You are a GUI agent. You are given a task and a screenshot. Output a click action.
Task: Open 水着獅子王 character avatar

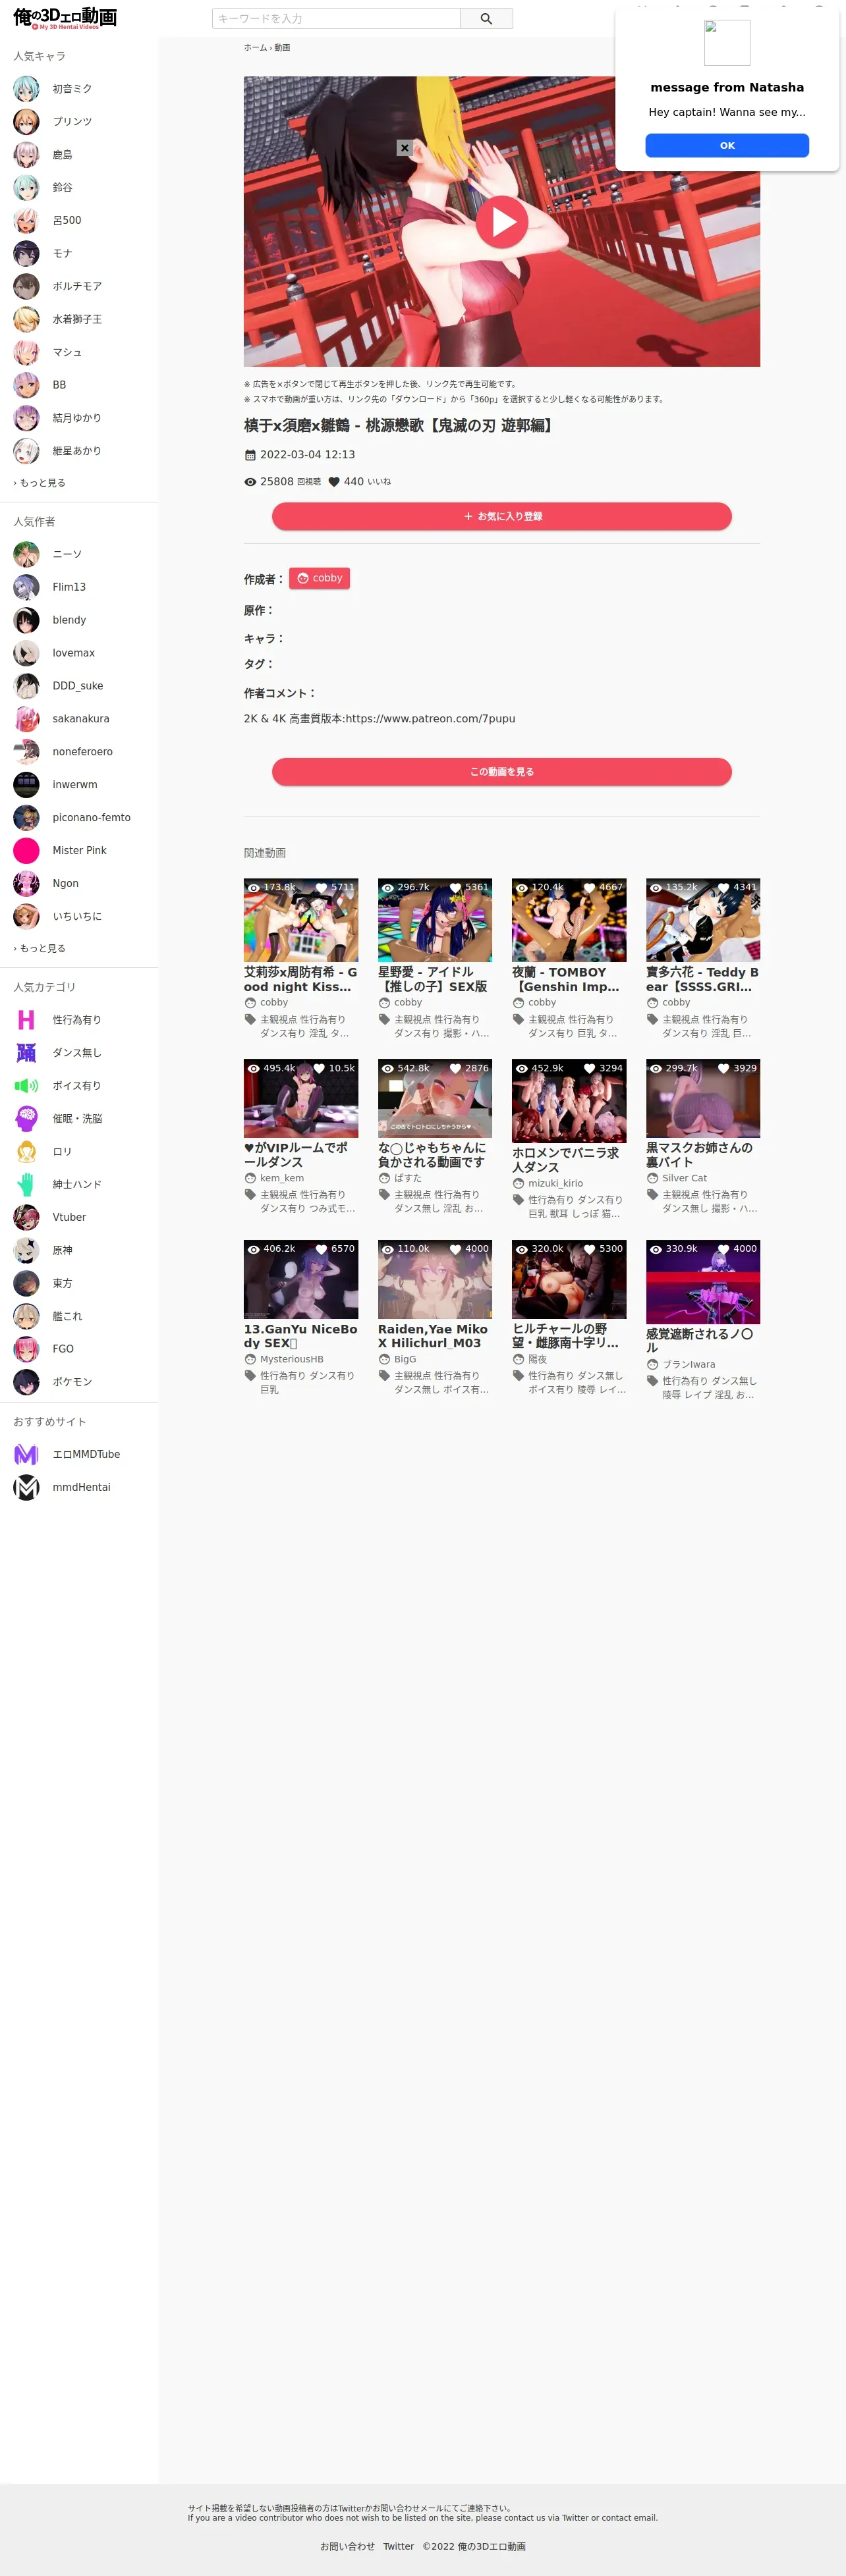(x=26, y=319)
